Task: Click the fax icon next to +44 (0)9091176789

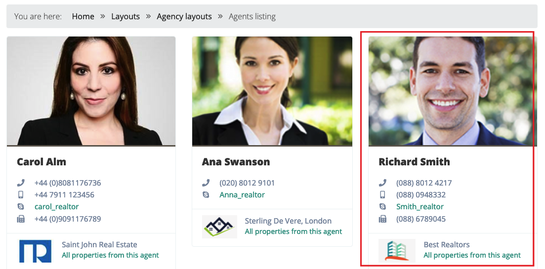Action: tap(21, 219)
